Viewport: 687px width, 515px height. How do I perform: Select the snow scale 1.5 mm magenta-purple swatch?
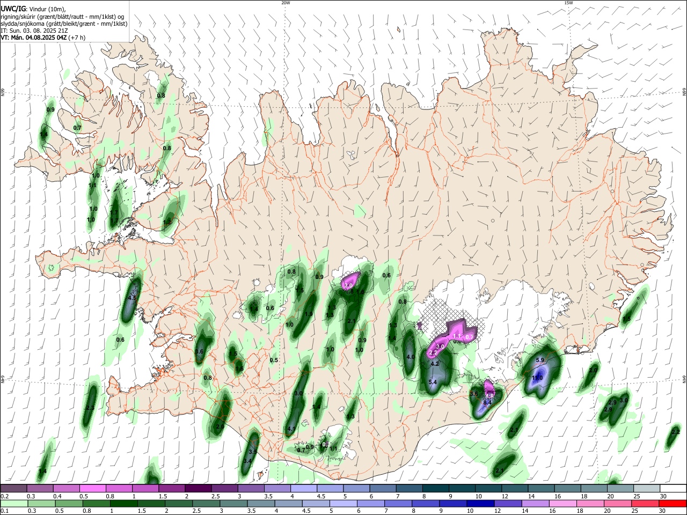(x=172, y=488)
